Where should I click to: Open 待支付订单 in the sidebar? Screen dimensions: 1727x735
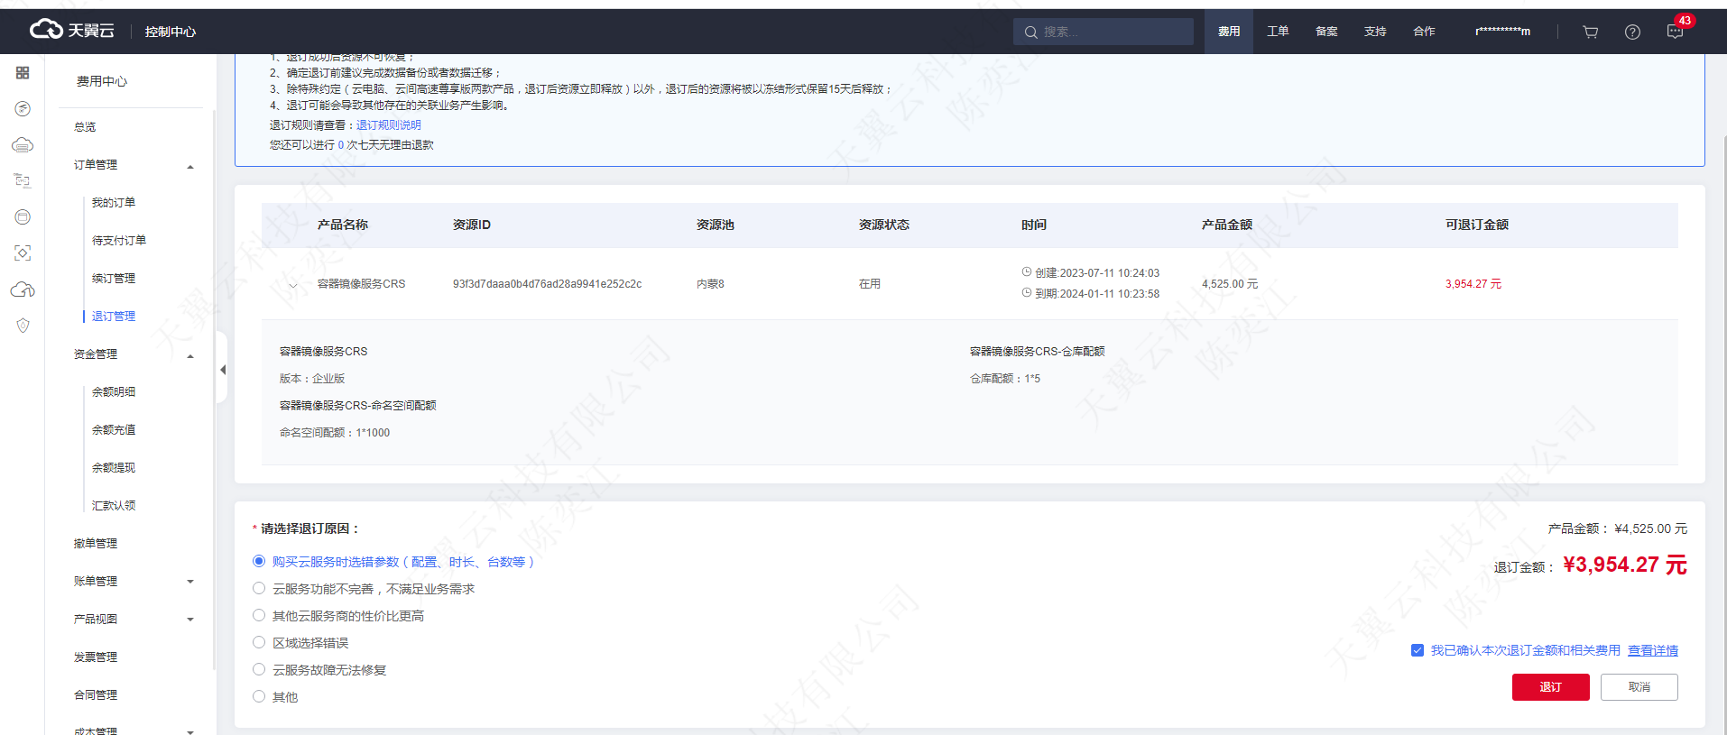pyautogui.click(x=119, y=241)
